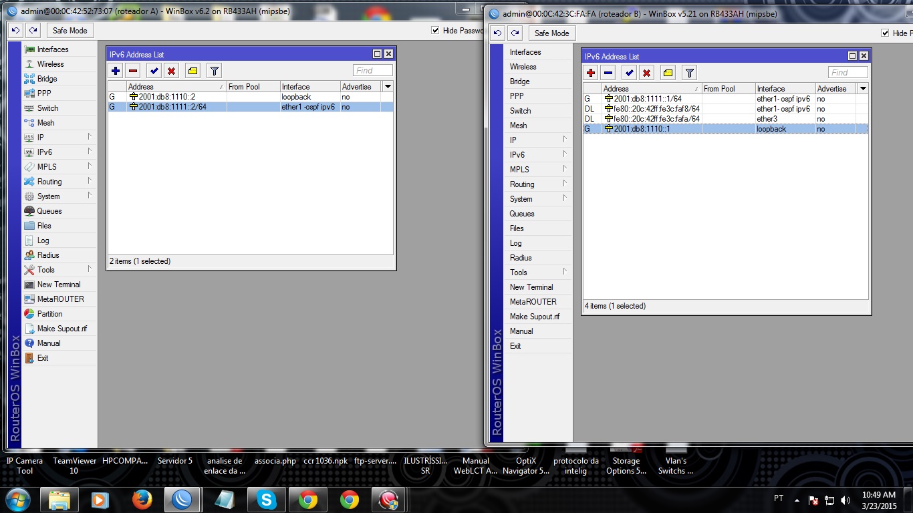Sort by Address column in roteador A list

coord(176,87)
